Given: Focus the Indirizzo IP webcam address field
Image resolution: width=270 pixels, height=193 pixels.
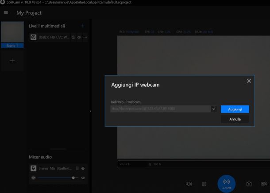Looking at the screenshot, I should 160,109.
